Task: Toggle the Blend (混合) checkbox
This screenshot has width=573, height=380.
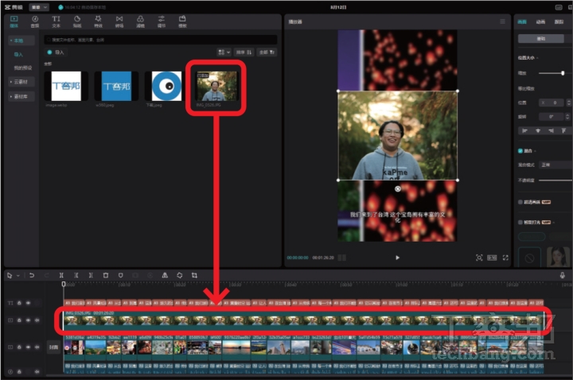Action: pos(520,151)
